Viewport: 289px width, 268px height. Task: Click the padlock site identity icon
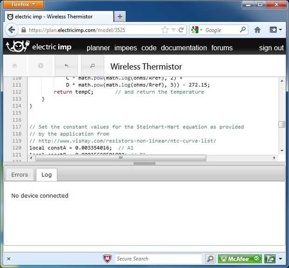point(24,30)
